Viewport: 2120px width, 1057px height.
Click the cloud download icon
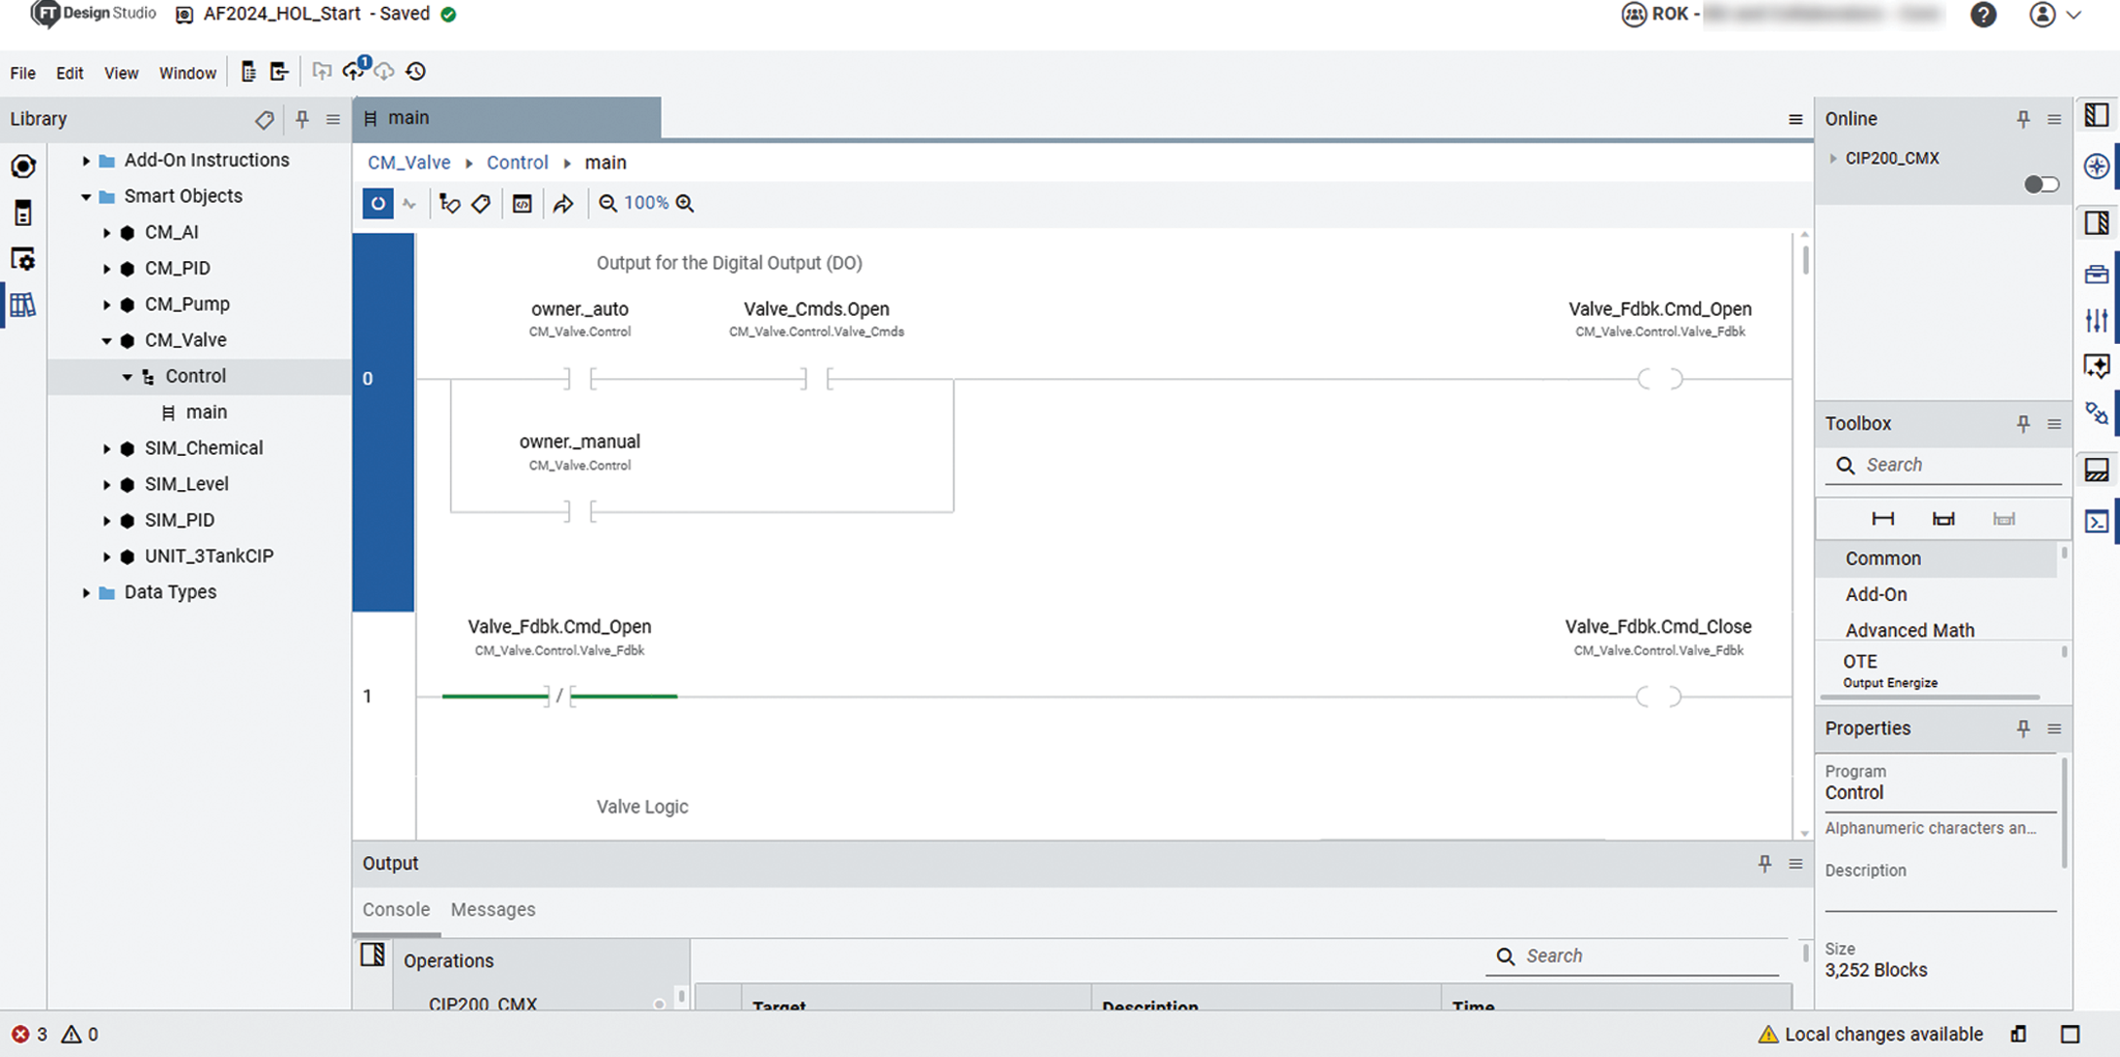click(x=385, y=71)
